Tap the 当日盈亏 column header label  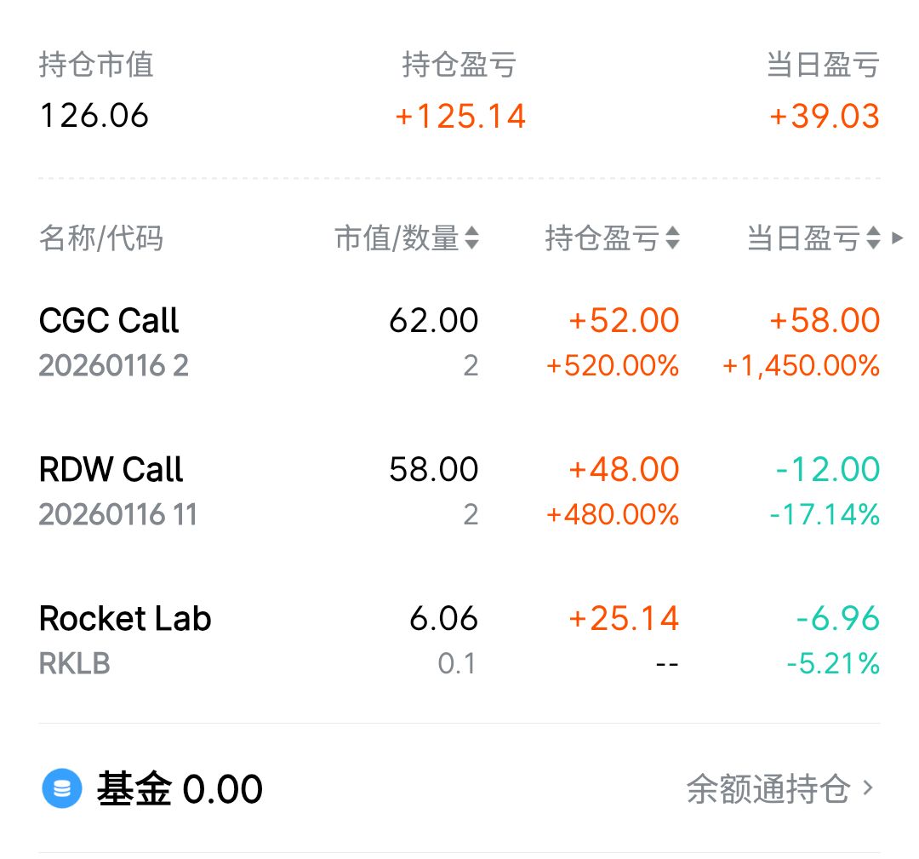[803, 239]
